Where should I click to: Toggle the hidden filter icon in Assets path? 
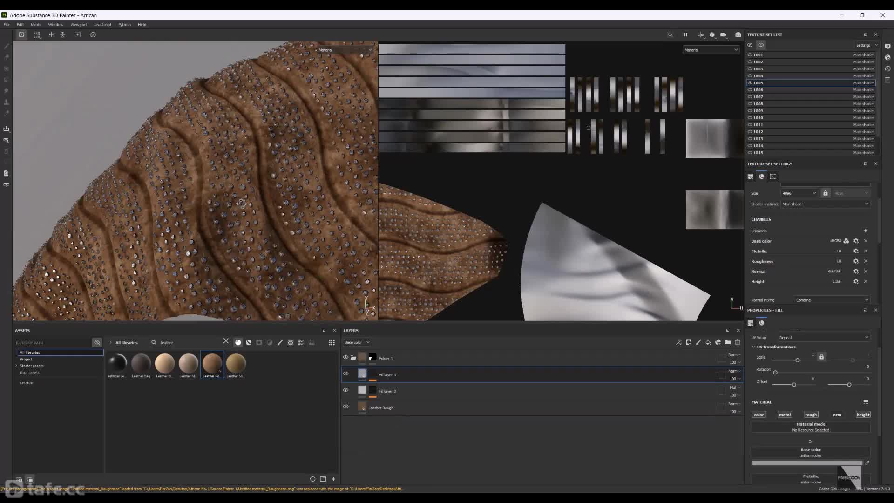[x=97, y=342]
